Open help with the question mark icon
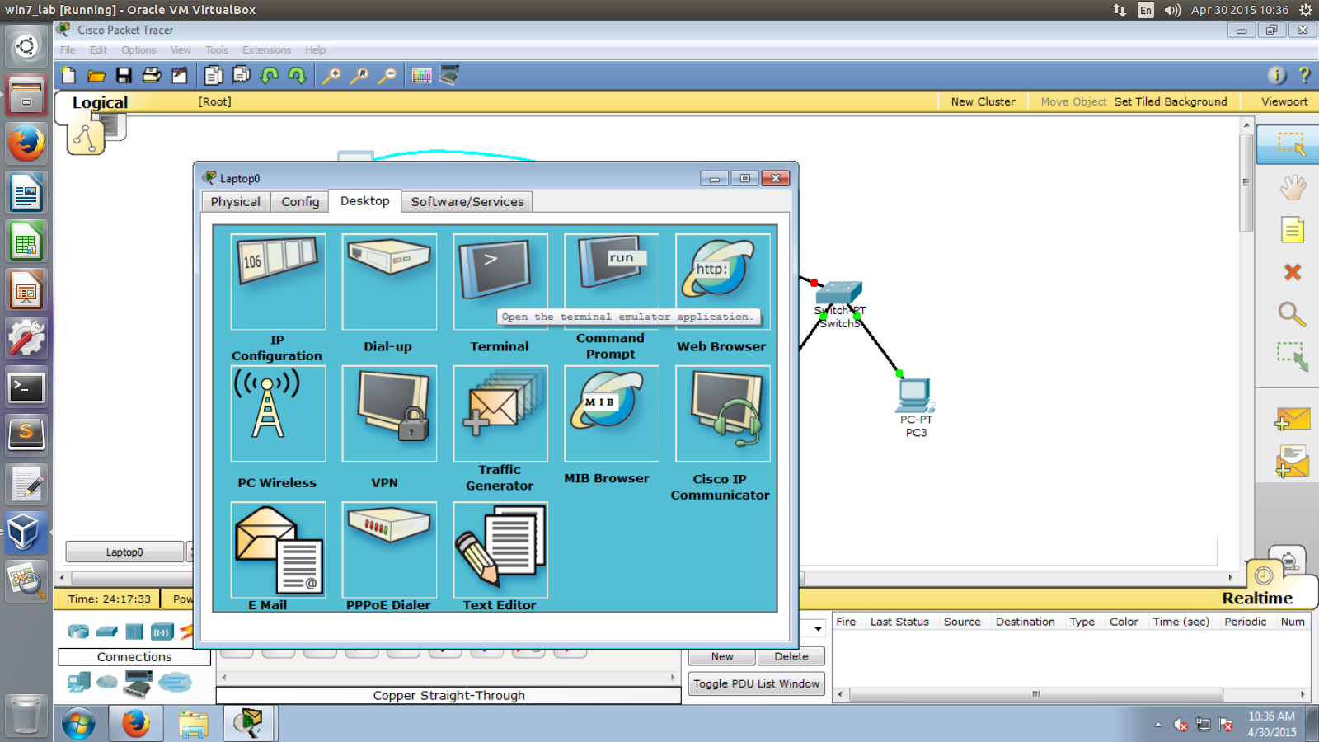The image size is (1319, 742). 1304,76
